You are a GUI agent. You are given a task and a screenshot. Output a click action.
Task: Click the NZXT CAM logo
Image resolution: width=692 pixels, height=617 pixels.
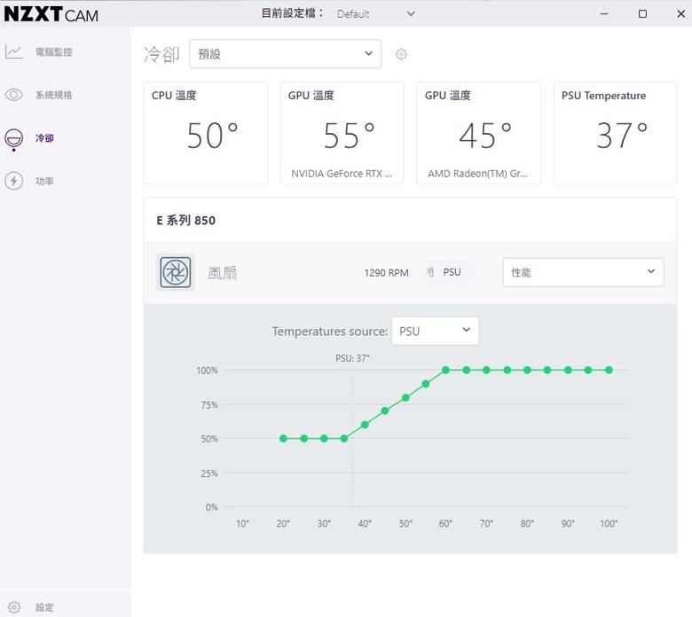point(51,13)
